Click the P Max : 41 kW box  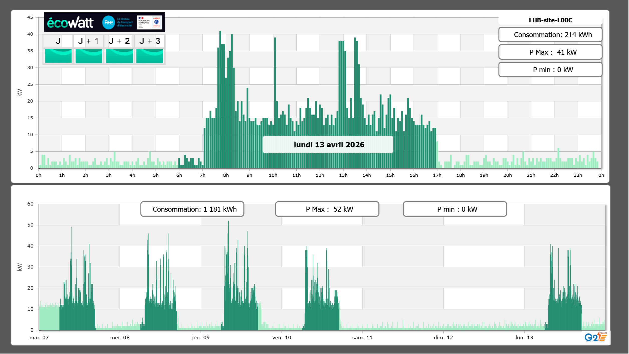click(x=550, y=52)
